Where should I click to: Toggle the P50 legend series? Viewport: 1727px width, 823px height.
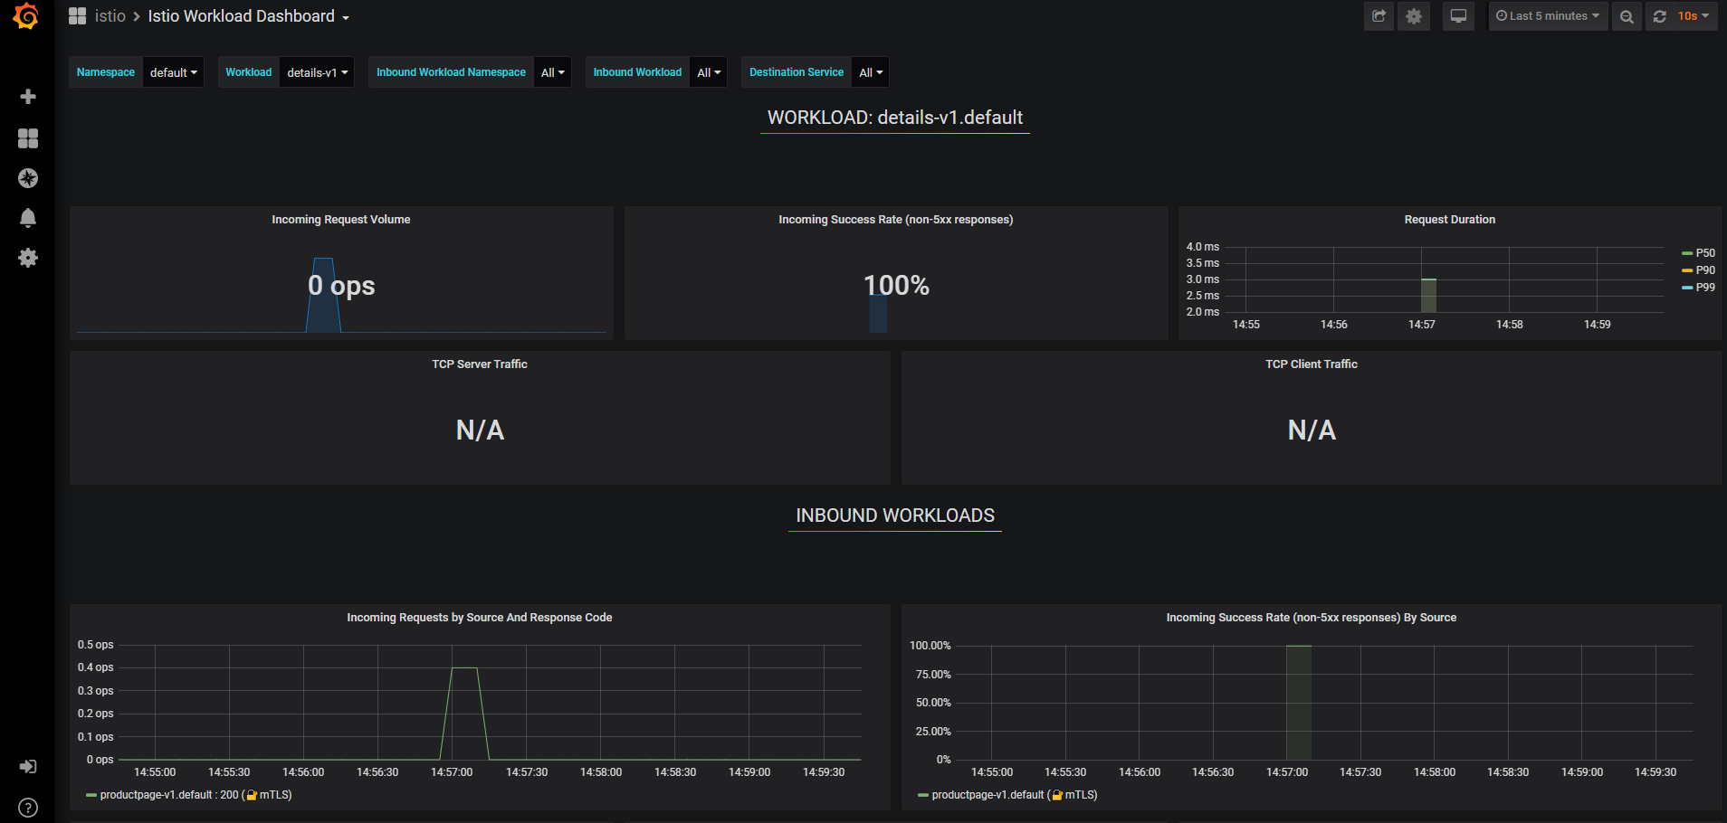(1705, 253)
